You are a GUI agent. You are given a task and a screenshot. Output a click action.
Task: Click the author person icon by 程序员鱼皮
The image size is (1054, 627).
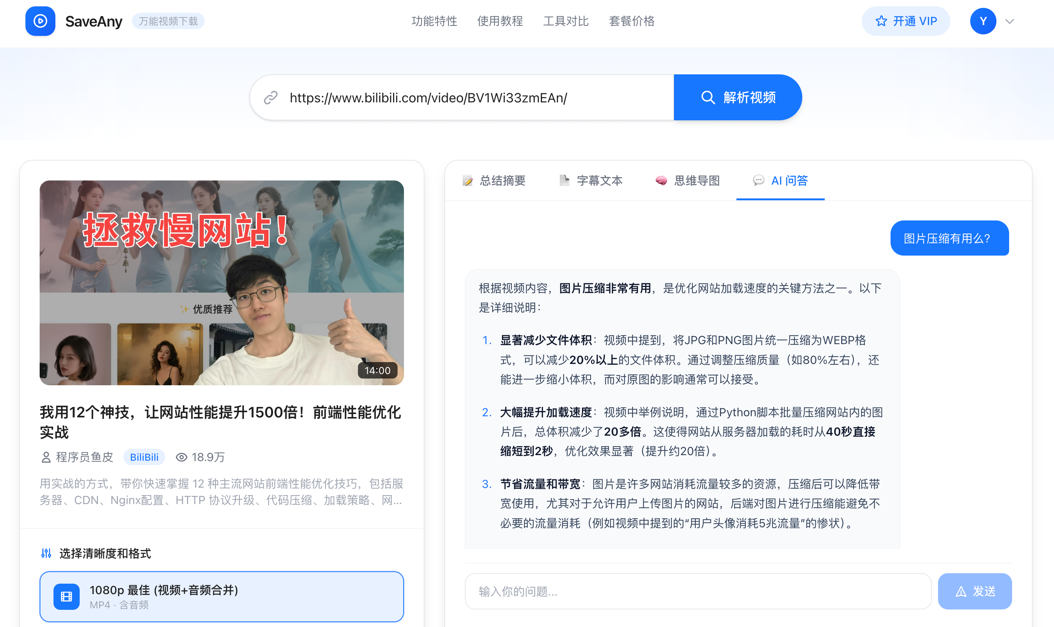46,457
